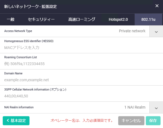This screenshot has height=128, width=163.
Task: Click the Domain Name input field
Action: tap(81, 80)
